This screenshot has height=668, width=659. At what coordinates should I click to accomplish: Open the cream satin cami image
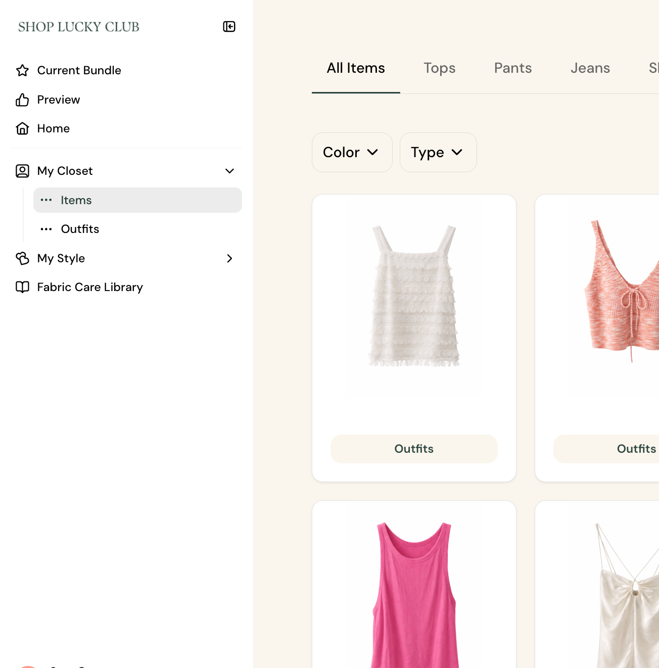pyautogui.click(x=627, y=595)
